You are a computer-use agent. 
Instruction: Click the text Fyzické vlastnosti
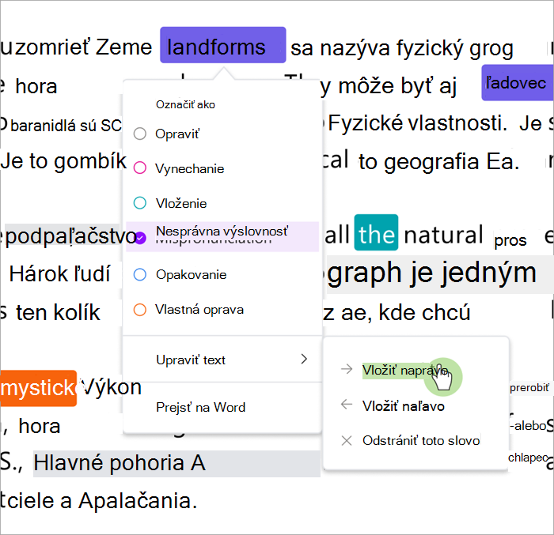418,123
